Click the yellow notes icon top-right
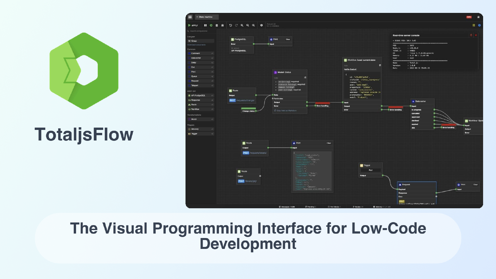The image size is (496, 279). coord(474,25)
